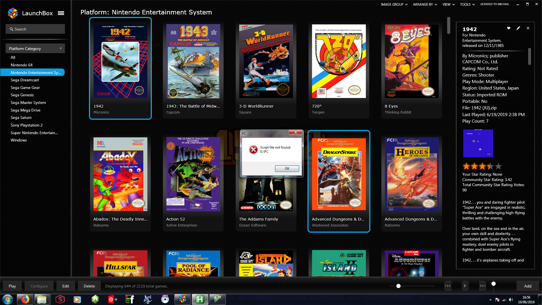Click the Play button in bottom bar

12,286
